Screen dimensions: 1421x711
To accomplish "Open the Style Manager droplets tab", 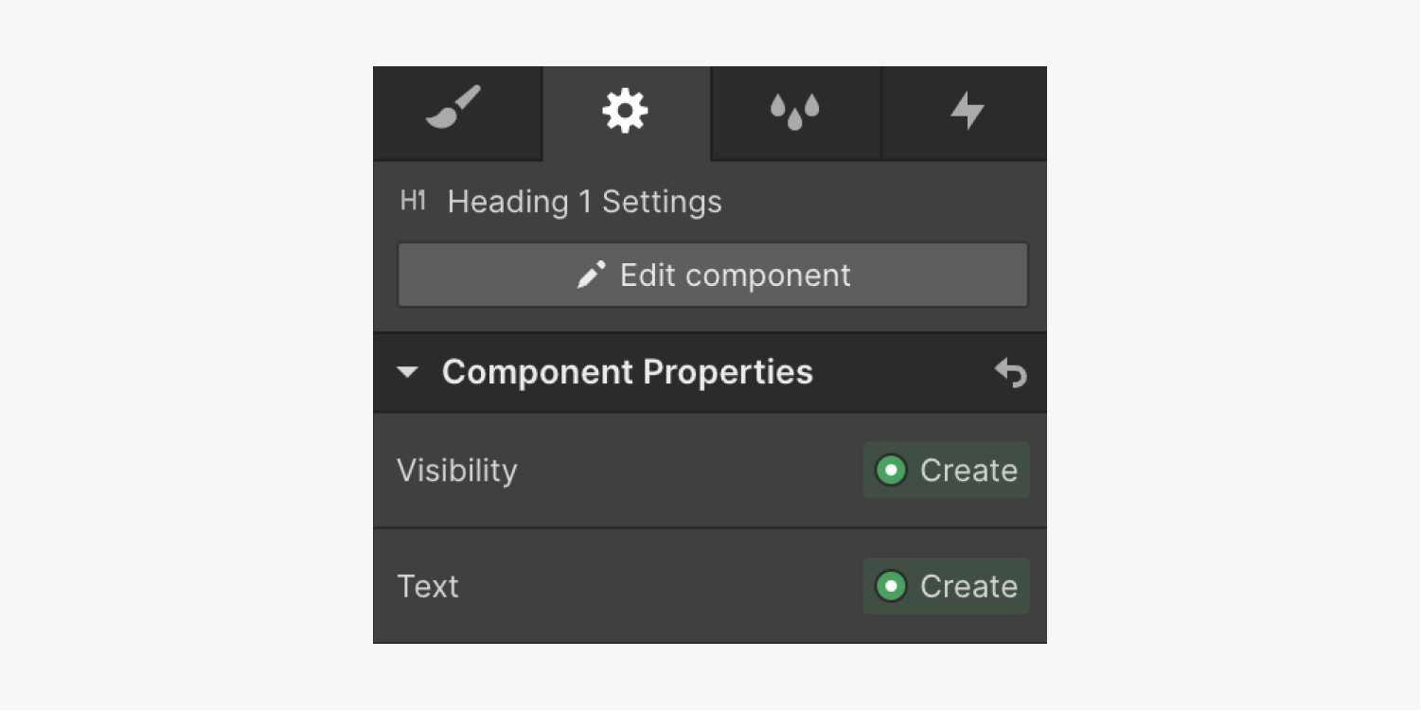I will point(795,112).
